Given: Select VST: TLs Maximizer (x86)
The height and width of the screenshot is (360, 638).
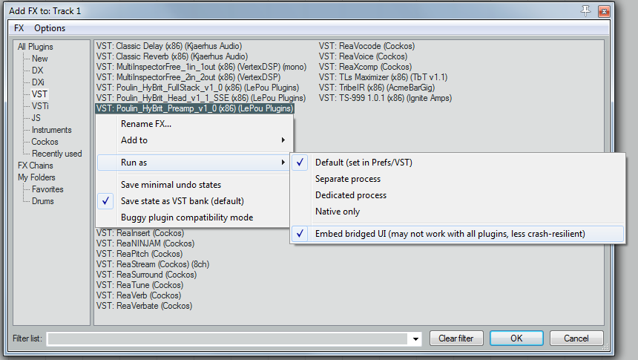Looking at the screenshot, I should tap(383, 77).
